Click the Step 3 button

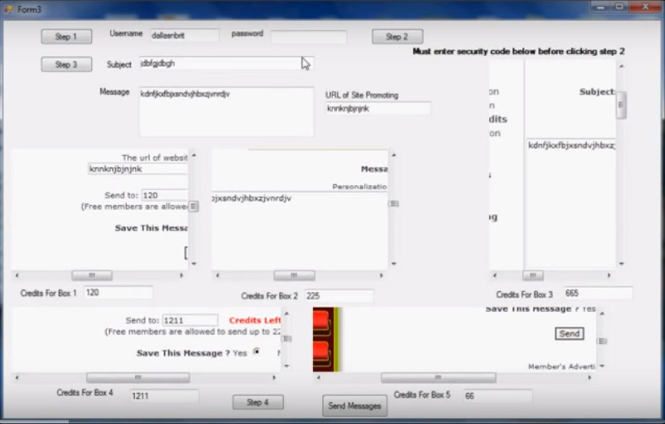coord(66,65)
